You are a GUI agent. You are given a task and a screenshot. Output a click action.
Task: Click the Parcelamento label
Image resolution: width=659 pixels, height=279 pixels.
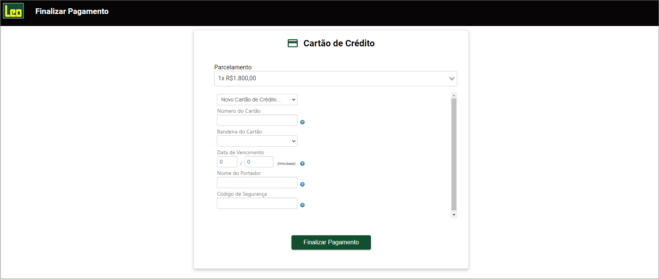[x=233, y=67]
